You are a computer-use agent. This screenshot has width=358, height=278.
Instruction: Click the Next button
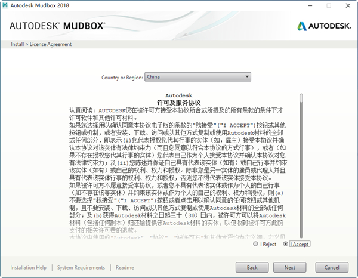[290, 267]
